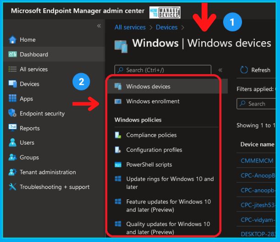Click the Windows enrollment icon

tap(118, 102)
